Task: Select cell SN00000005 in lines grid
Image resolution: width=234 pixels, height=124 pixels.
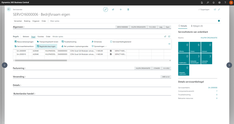Action: point(63,54)
